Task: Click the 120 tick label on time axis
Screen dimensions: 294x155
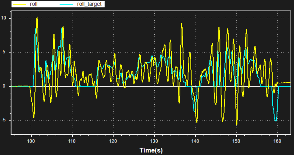Action: 113,141
